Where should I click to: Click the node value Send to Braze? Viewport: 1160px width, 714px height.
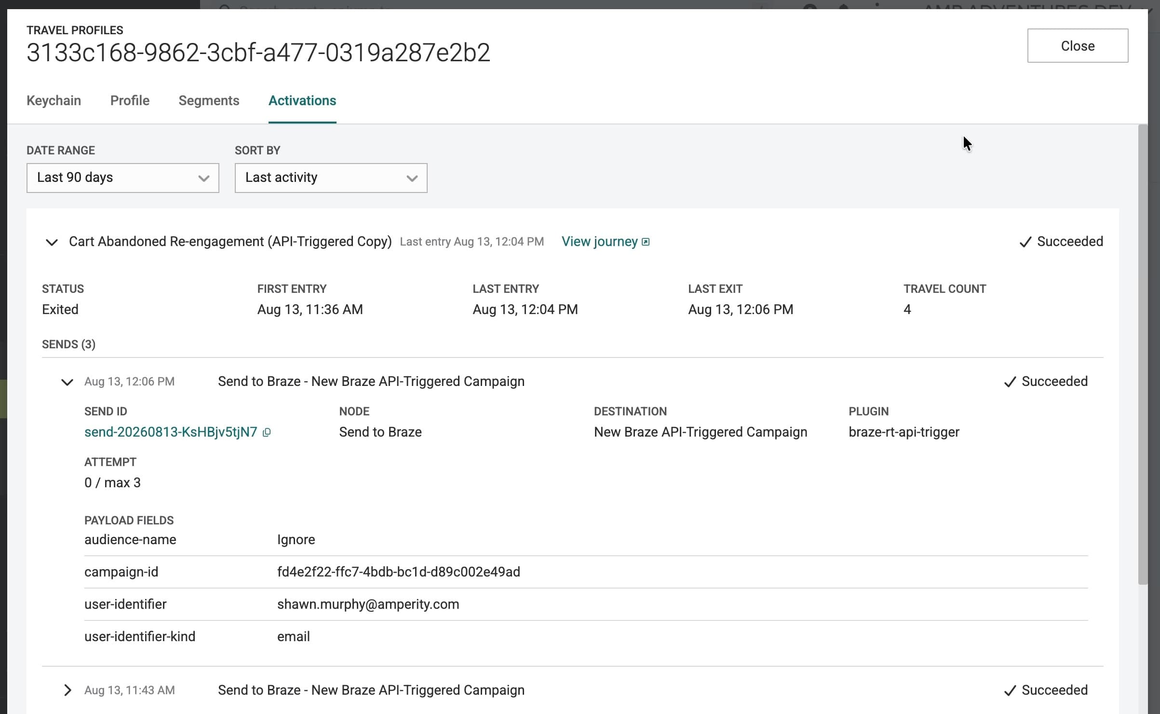point(380,432)
